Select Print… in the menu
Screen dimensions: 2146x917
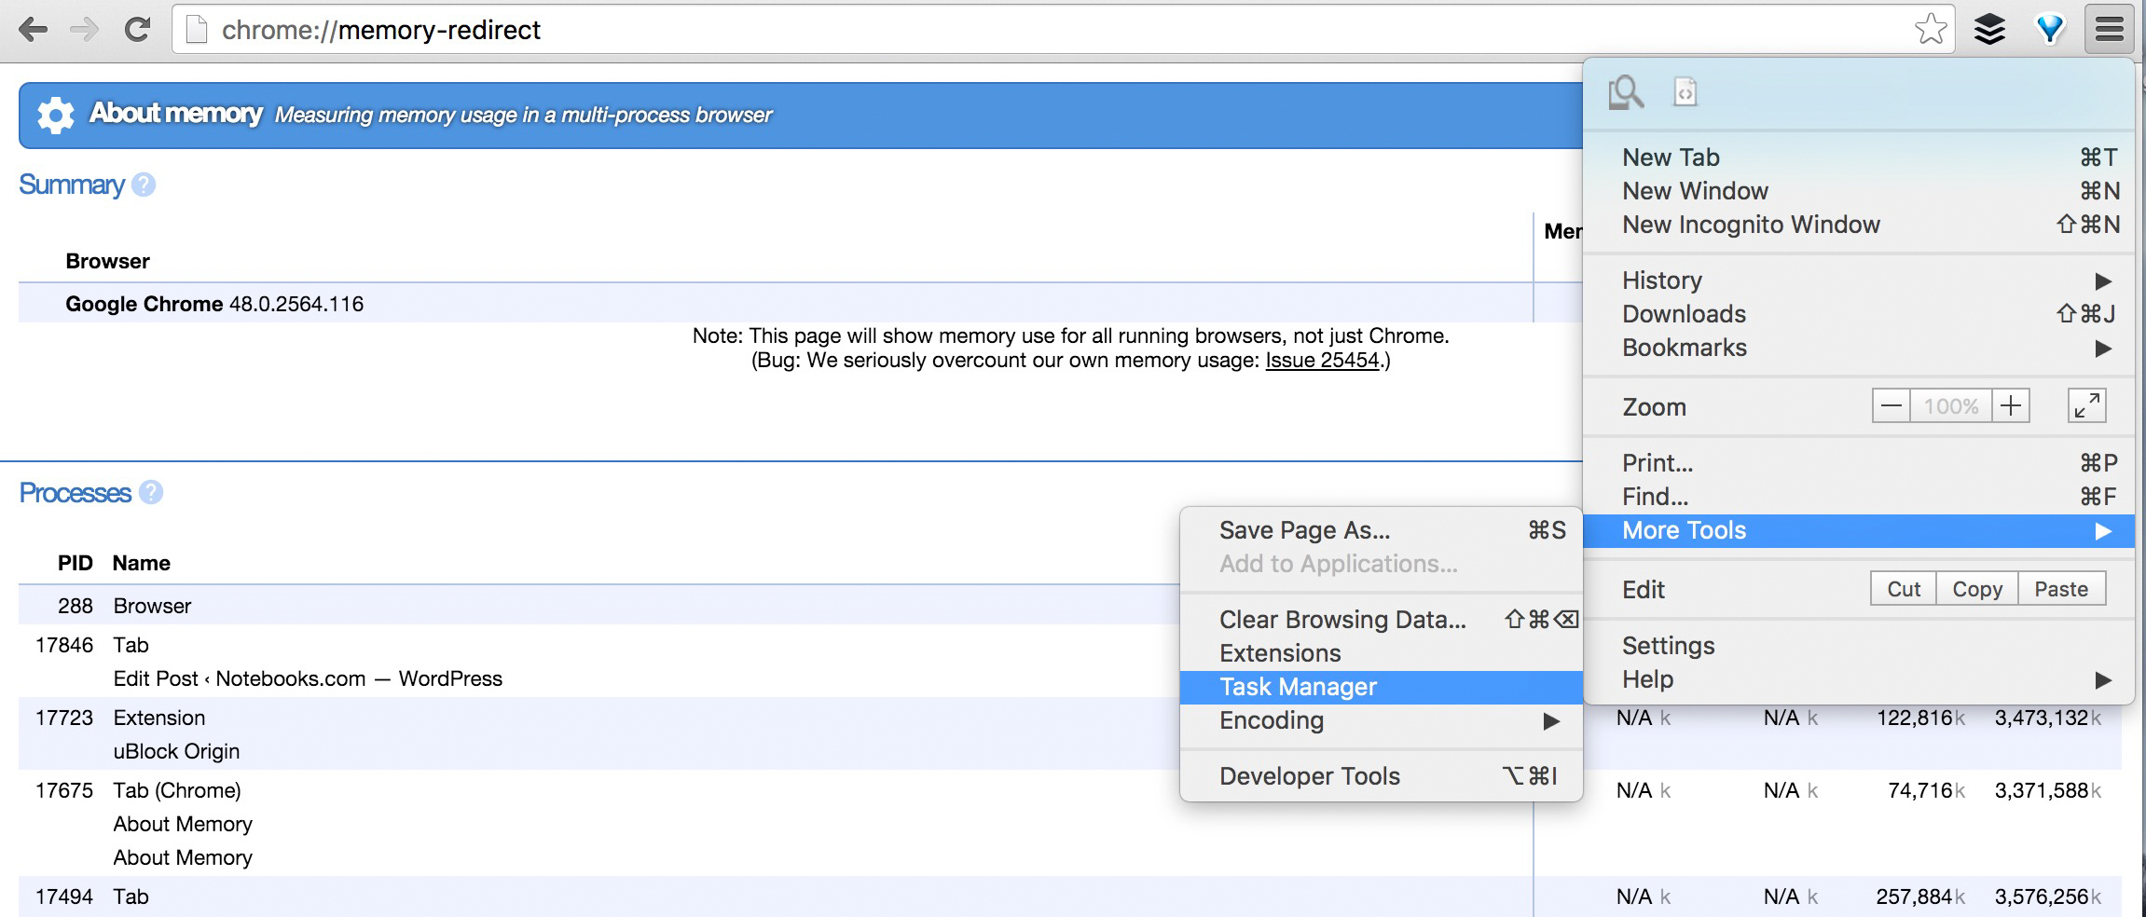point(1859,463)
